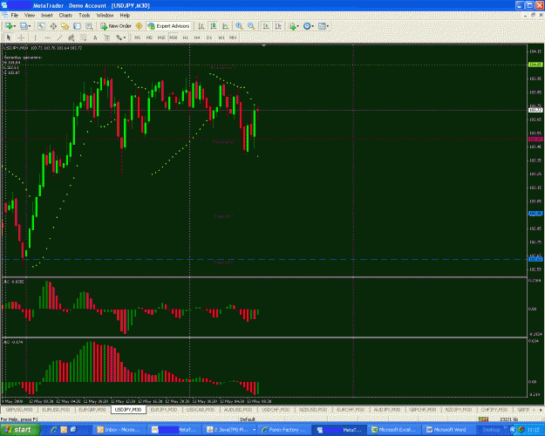
Task: Draw a Horizontal Line tool
Action: pos(47,37)
